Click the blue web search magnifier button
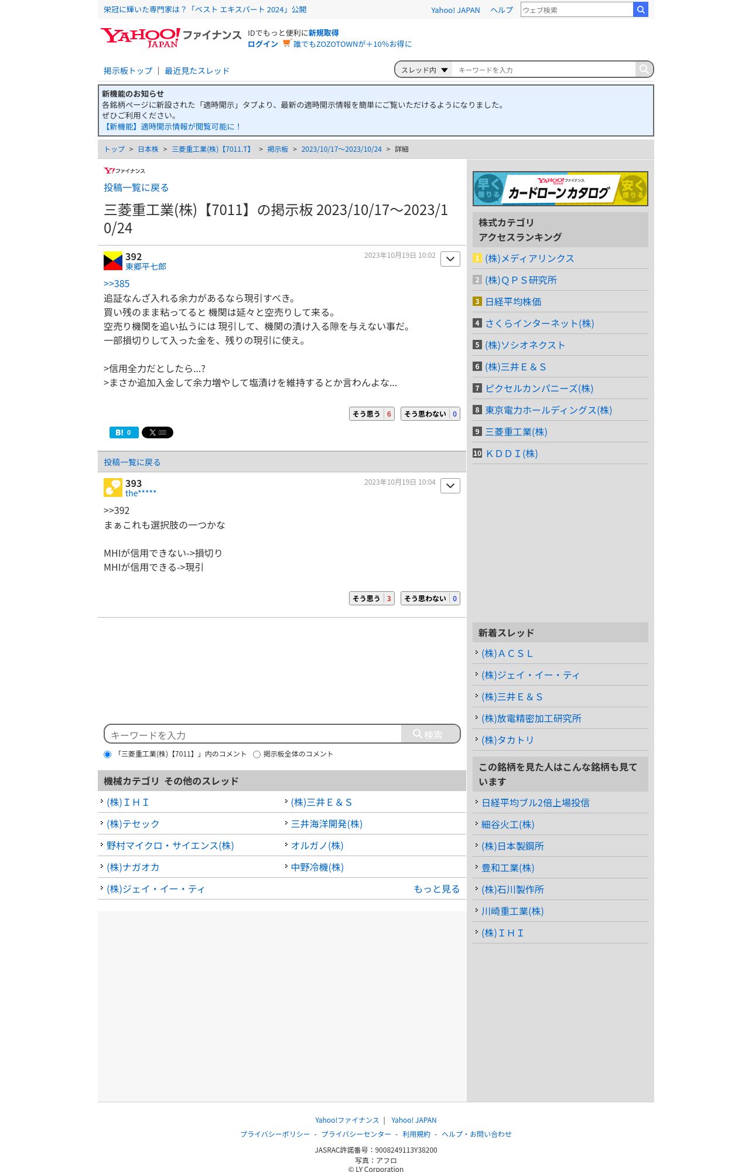The height and width of the screenshot is (1172, 752). tap(641, 9)
